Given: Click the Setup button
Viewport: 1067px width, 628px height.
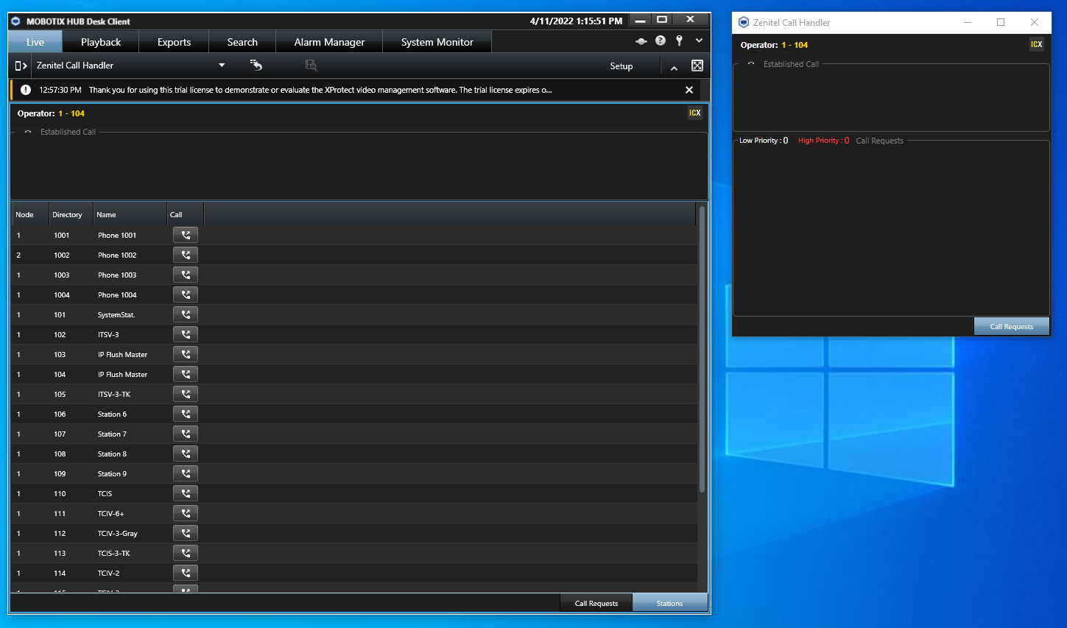Looking at the screenshot, I should (x=621, y=66).
